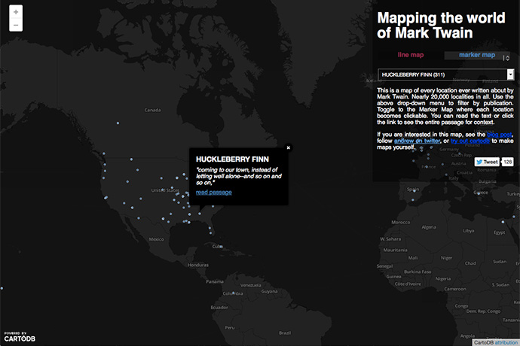Click the Canada label on the map
The width and height of the screenshot is (520, 346).
click(x=152, y=110)
